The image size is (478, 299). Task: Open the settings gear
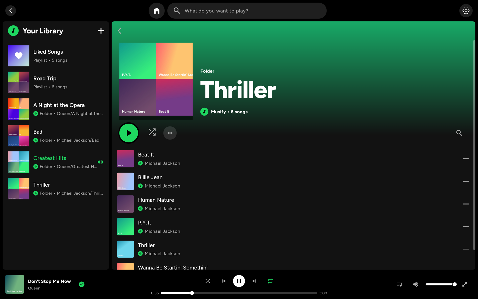[466, 11]
